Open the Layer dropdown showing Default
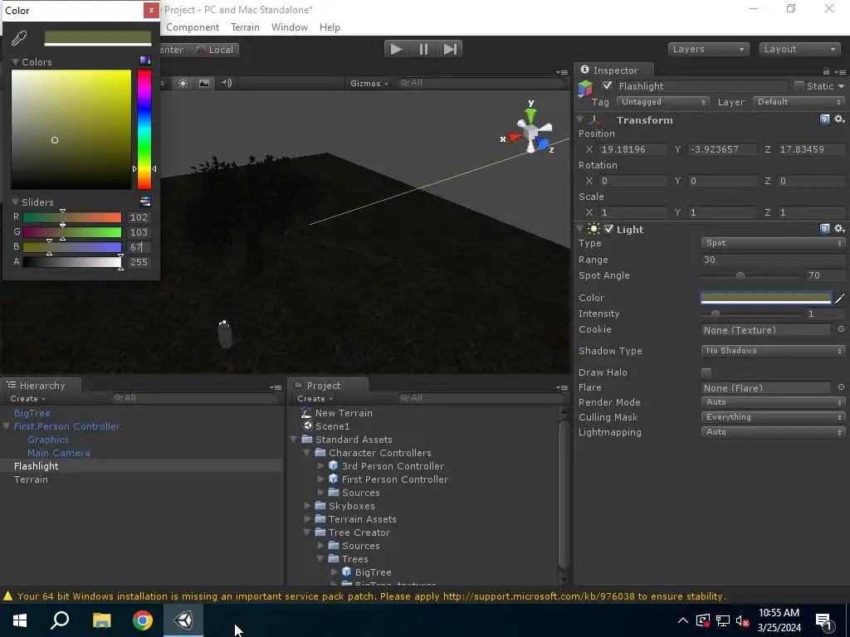The height and width of the screenshot is (637, 850). click(799, 102)
